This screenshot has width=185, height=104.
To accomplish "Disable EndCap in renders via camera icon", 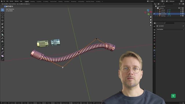I will (183, 12).
